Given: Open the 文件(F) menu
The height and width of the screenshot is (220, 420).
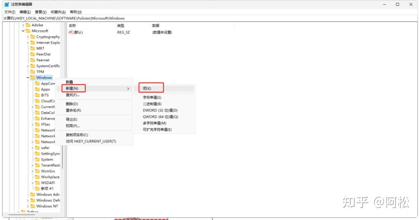Looking at the screenshot, I should click(10, 12).
